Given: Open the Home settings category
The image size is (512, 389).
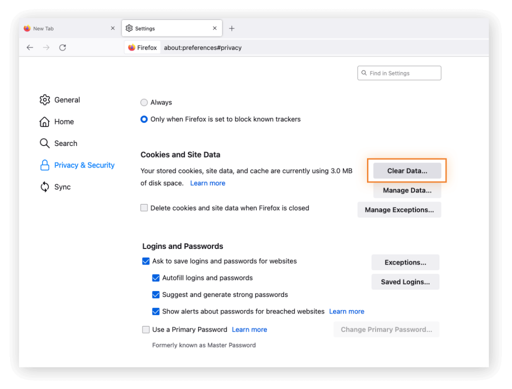Looking at the screenshot, I should 64,122.
